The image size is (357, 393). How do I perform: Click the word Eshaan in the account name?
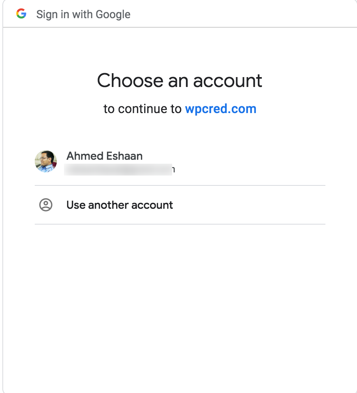click(x=124, y=156)
